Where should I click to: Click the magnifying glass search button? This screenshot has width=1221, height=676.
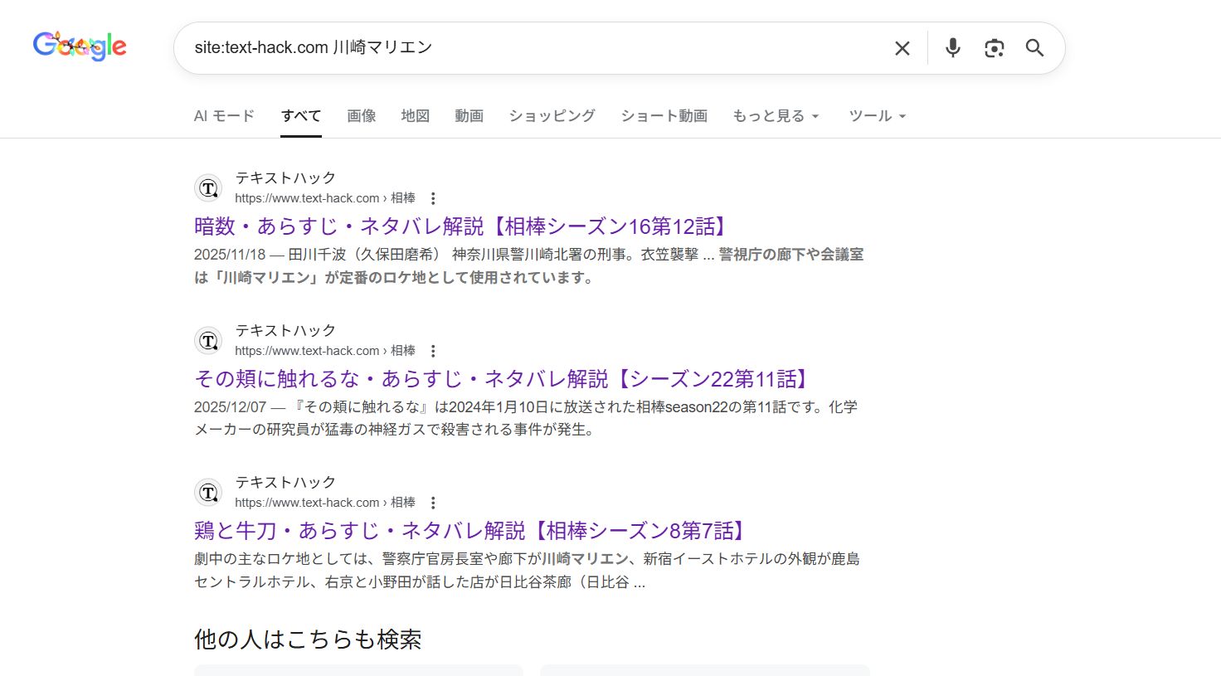1034,48
